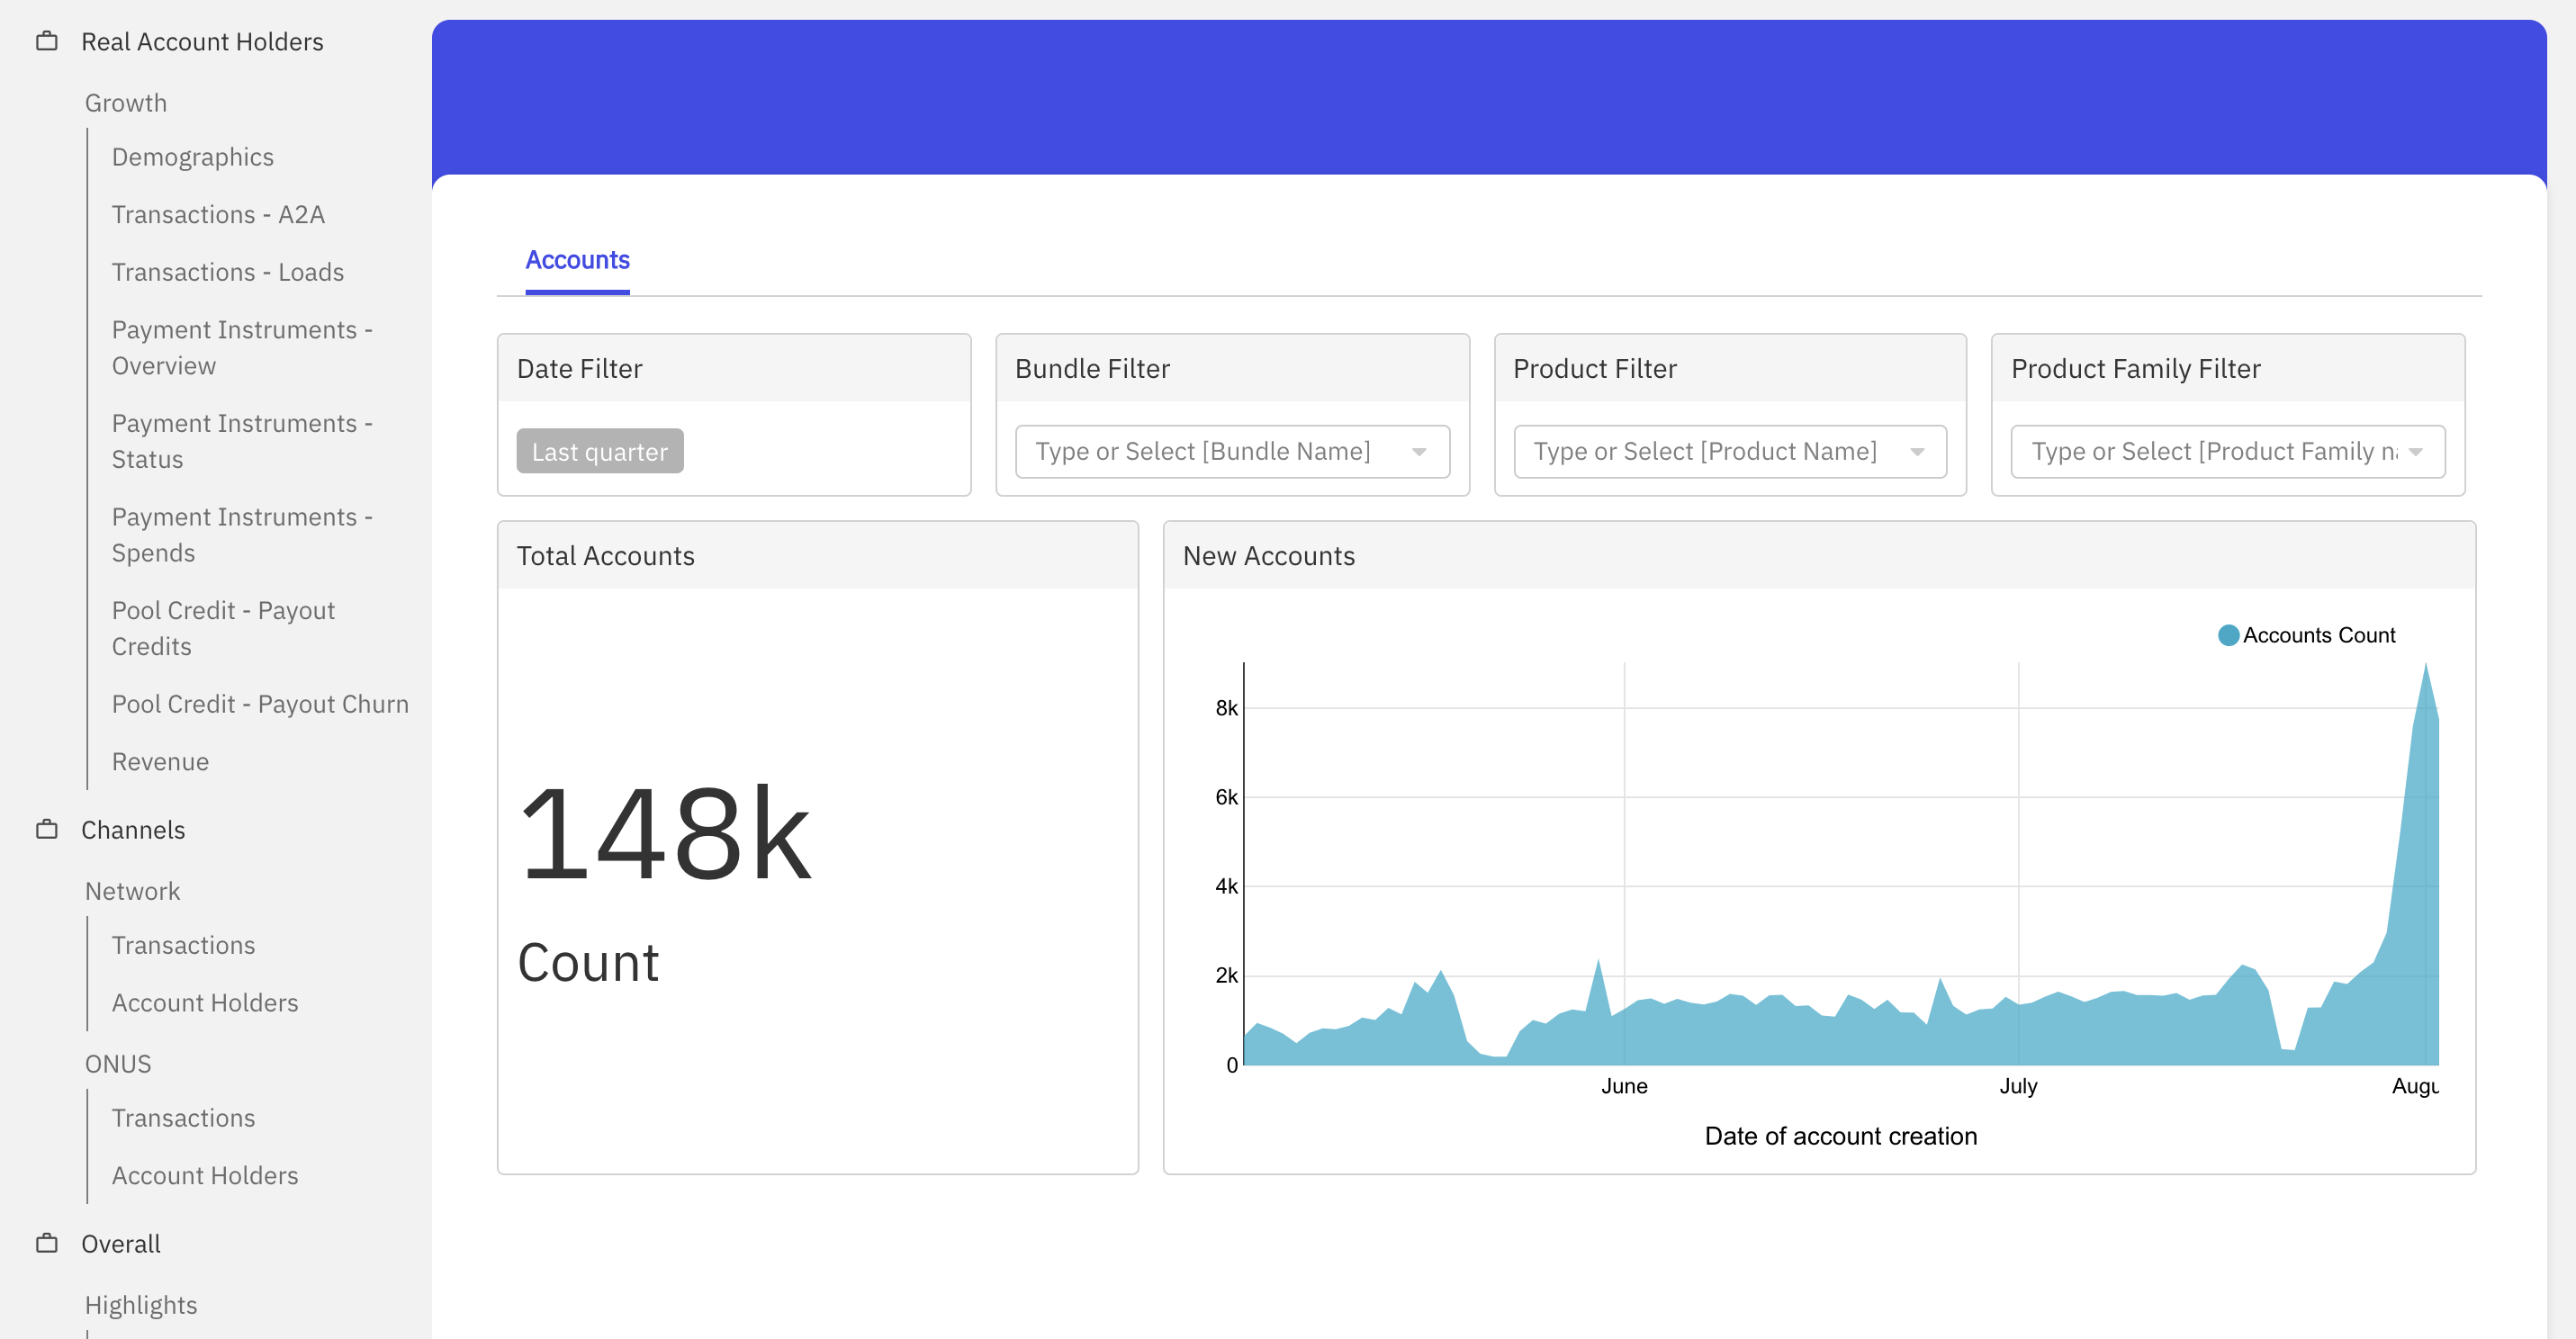Go to Transactions - Loads page
The height and width of the screenshot is (1339, 2576).
(x=228, y=272)
